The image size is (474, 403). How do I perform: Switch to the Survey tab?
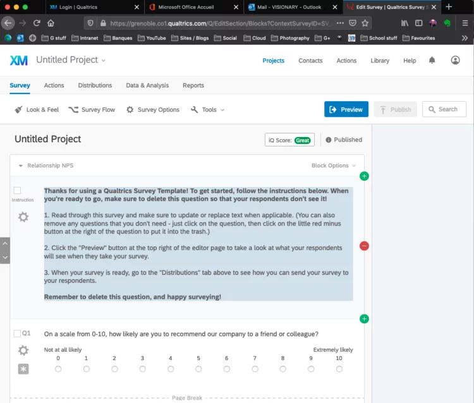click(20, 85)
